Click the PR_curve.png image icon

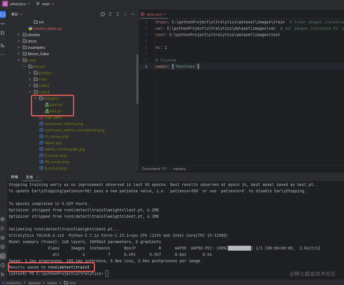[x=41, y=162]
